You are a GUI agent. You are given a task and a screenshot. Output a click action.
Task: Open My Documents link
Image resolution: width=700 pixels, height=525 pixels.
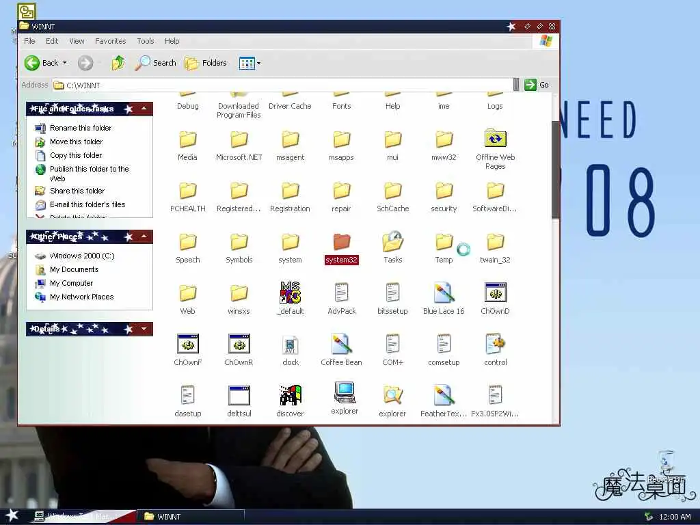coord(67,269)
